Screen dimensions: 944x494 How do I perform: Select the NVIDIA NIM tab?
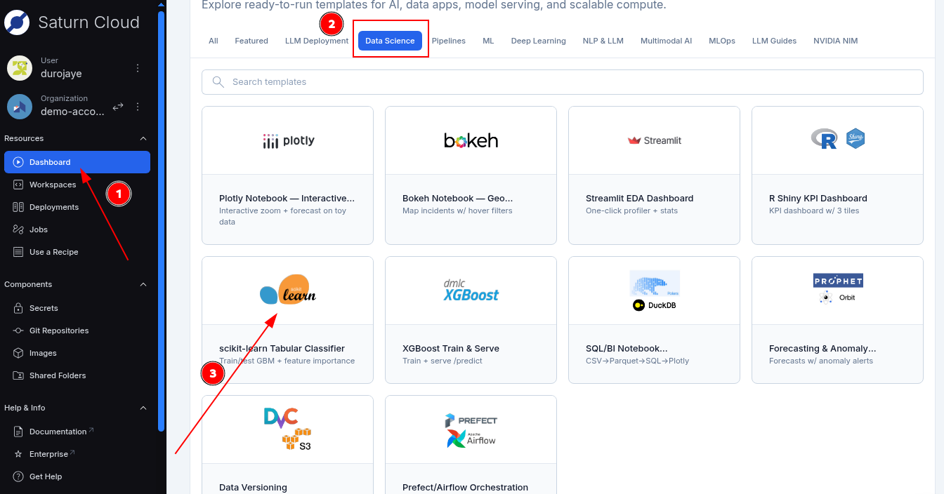point(836,41)
